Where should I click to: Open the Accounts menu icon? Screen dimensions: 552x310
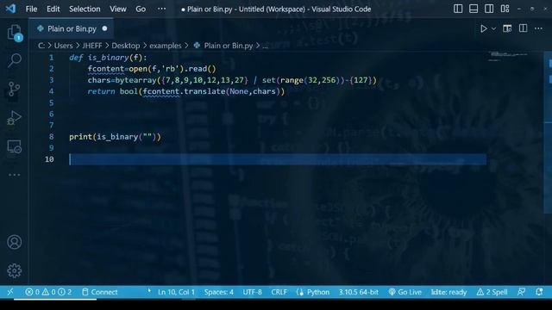coord(15,242)
